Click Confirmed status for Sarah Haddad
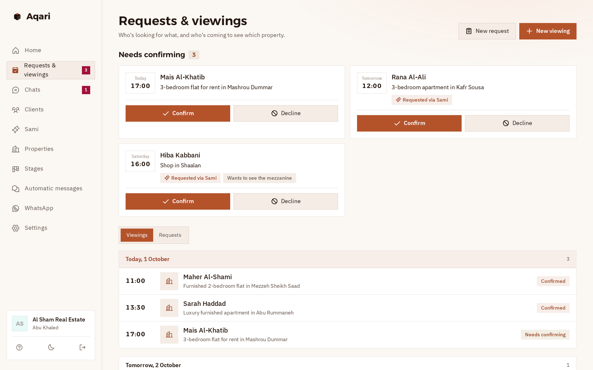593x370 pixels. [553, 308]
